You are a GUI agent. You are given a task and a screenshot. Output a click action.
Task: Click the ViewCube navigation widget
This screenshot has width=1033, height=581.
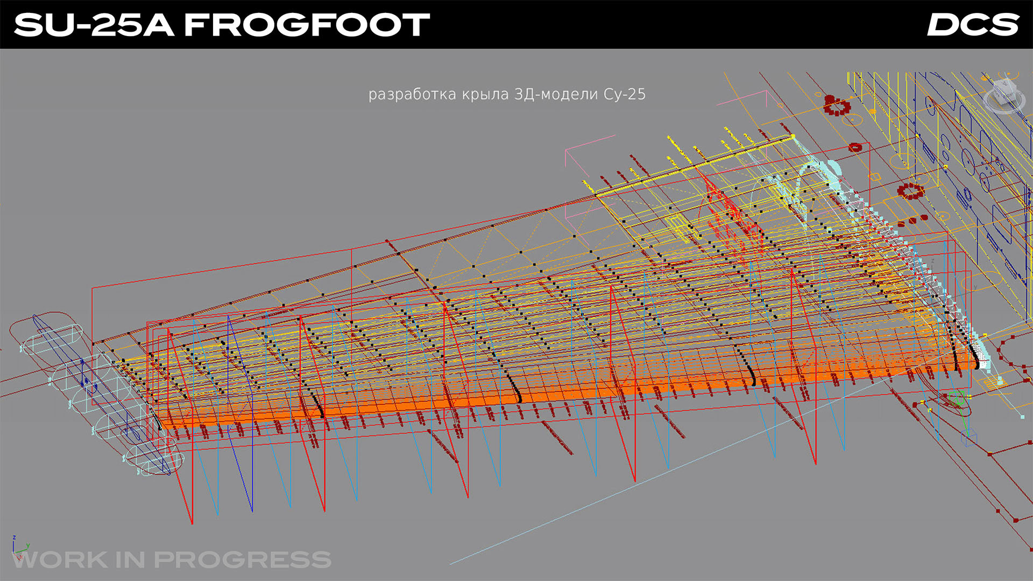pyautogui.click(x=1004, y=96)
